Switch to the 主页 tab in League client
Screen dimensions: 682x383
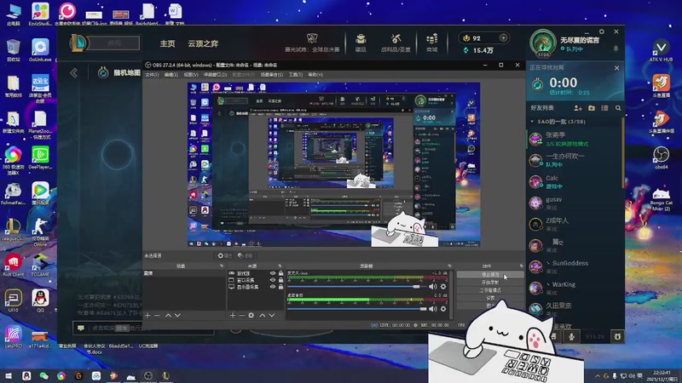[x=167, y=43]
